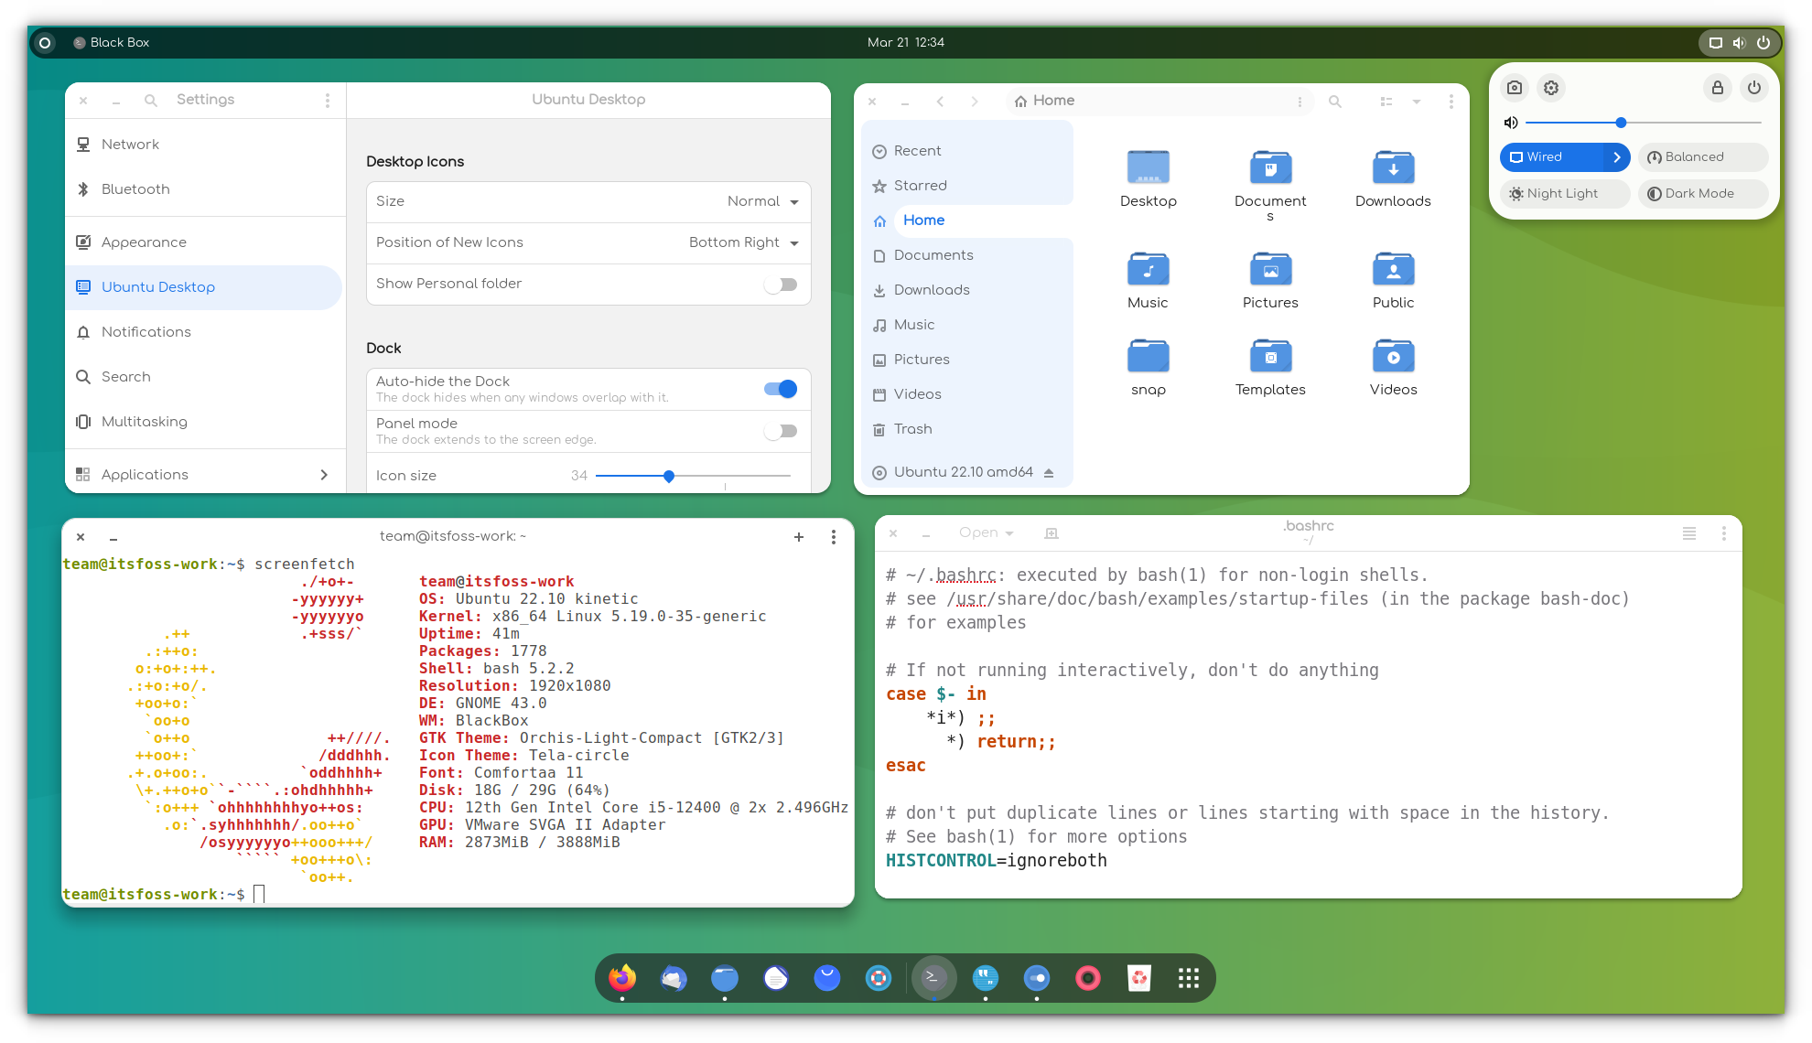Click the settings gear icon in quick panel
The height and width of the screenshot is (1043, 1812).
(1550, 87)
